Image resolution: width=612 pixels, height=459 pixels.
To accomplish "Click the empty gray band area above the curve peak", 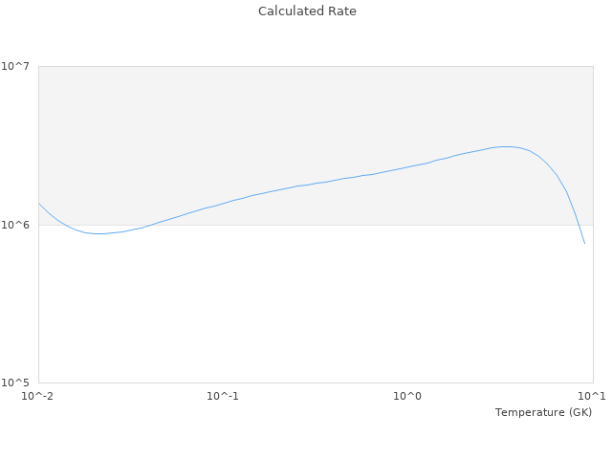I will (505, 100).
